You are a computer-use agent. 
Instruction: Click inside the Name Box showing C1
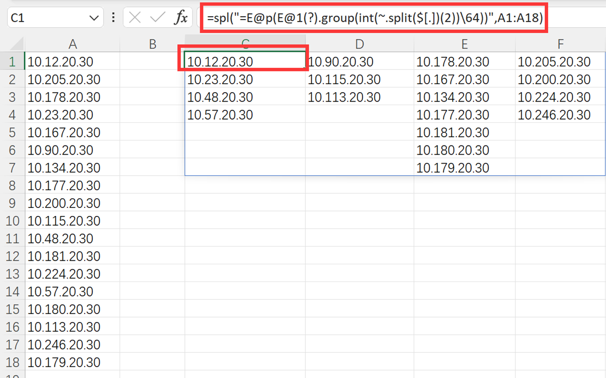pos(45,18)
